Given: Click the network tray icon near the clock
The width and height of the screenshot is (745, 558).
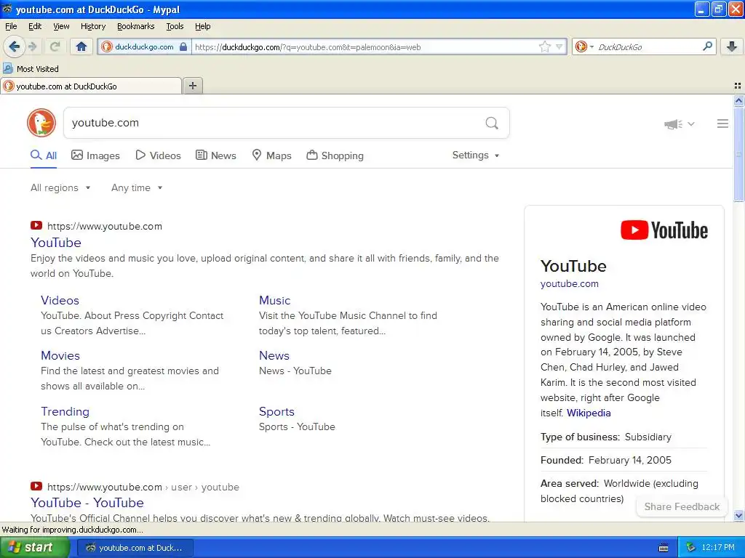Looking at the screenshot, I should pyautogui.click(x=691, y=548).
